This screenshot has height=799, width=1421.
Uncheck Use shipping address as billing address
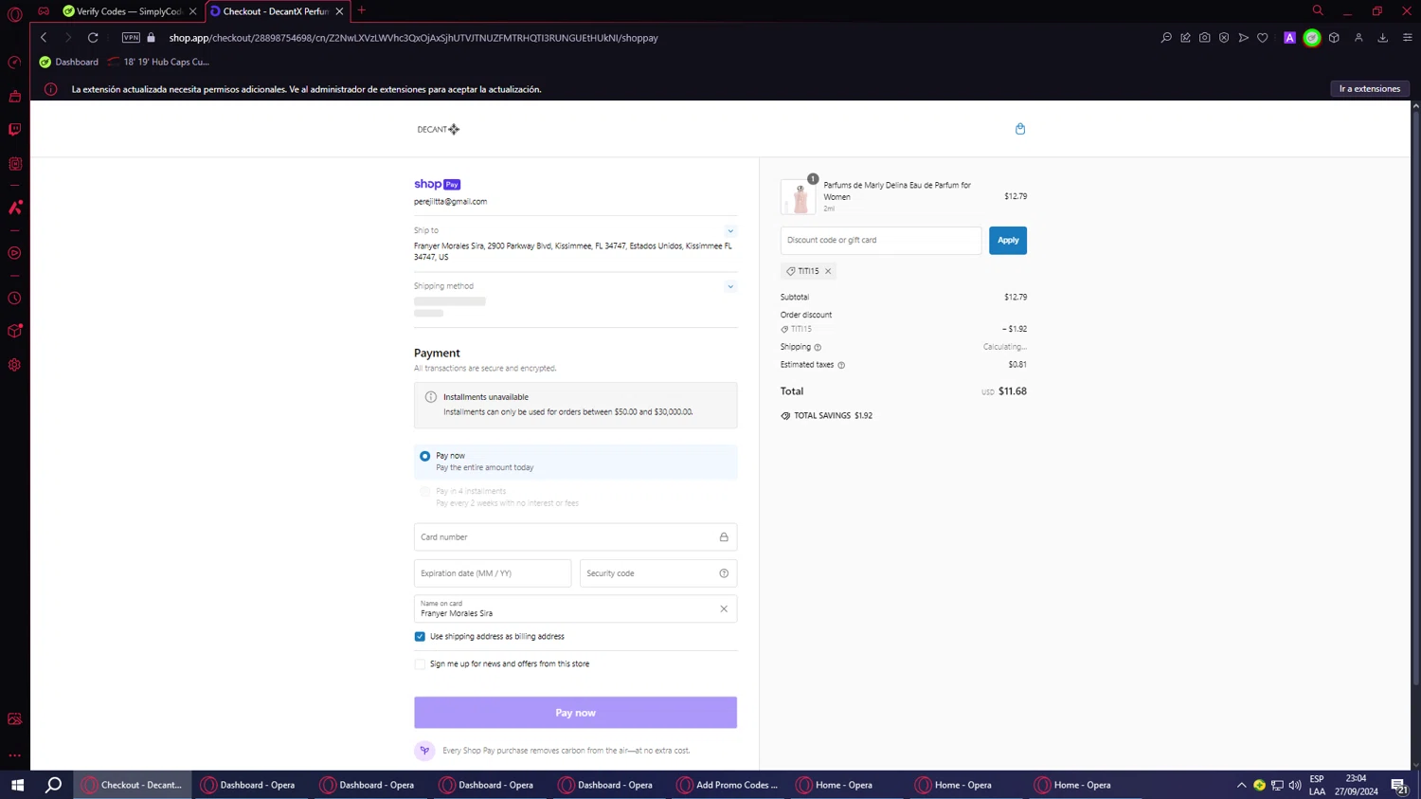click(420, 637)
